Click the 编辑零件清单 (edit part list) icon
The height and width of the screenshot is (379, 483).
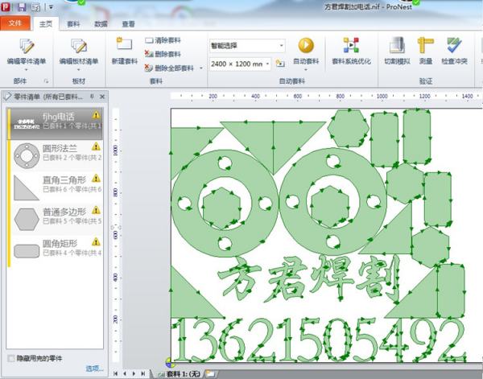(x=27, y=46)
